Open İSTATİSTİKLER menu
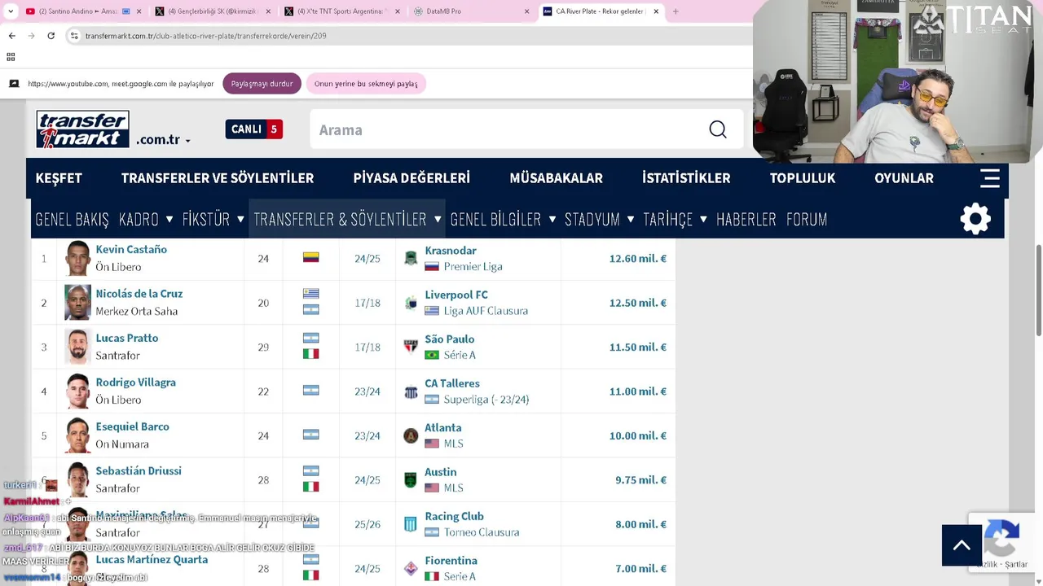This screenshot has width=1043, height=586. [686, 178]
